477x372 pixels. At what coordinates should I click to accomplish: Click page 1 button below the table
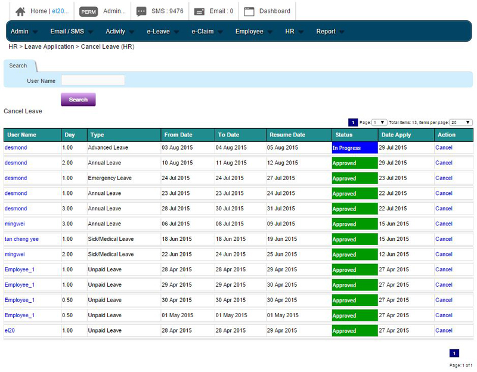tap(454, 353)
